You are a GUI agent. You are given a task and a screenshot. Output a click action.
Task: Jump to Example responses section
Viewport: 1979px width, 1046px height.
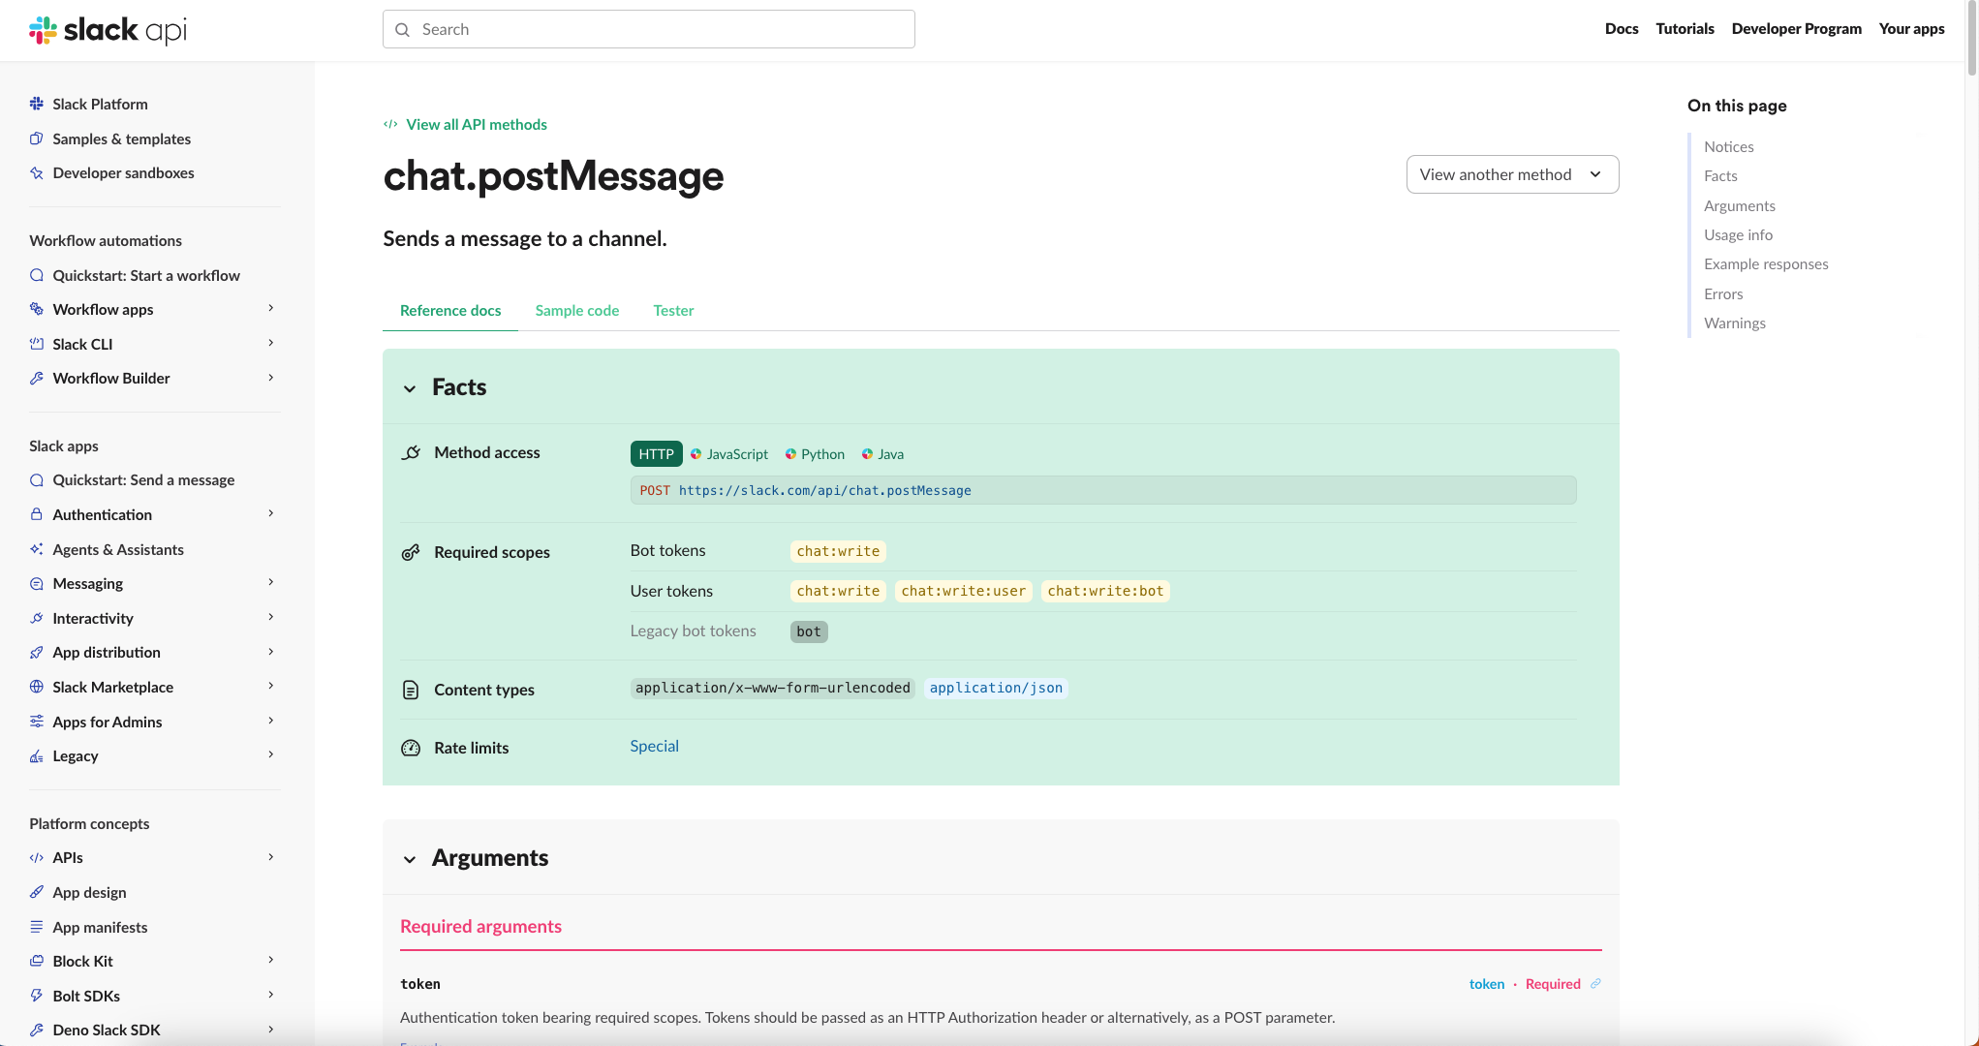tap(1766, 263)
